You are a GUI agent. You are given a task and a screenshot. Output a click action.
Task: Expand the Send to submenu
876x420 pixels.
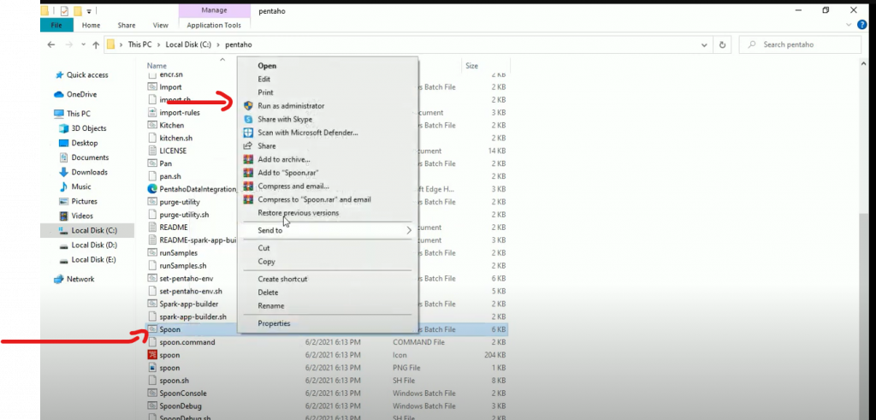click(328, 230)
